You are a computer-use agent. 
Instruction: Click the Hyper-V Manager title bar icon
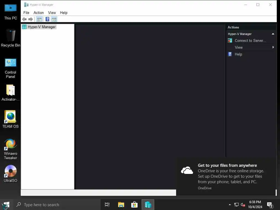pyautogui.click(x=26, y=5)
